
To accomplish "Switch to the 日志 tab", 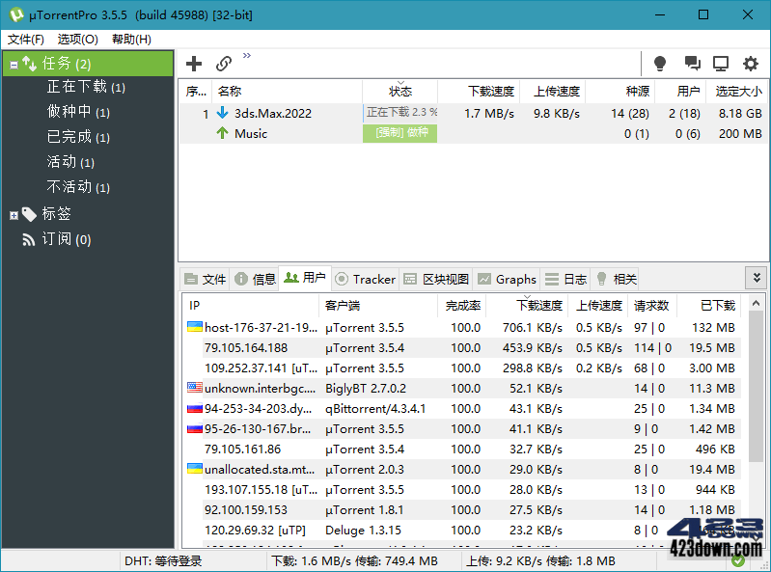I will point(565,279).
